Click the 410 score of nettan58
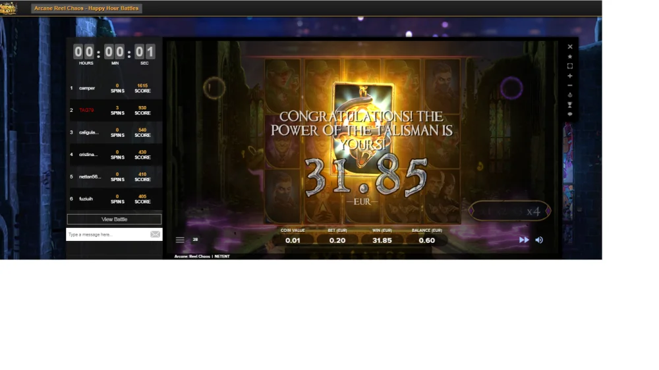The width and height of the screenshot is (659, 370). (142, 174)
